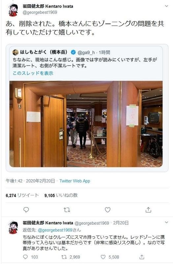The height and width of the screenshot is (264, 173).
Task: Open the main tweet's chevron dropdown menu
Action: pyautogui.click(x=166, y=6)
